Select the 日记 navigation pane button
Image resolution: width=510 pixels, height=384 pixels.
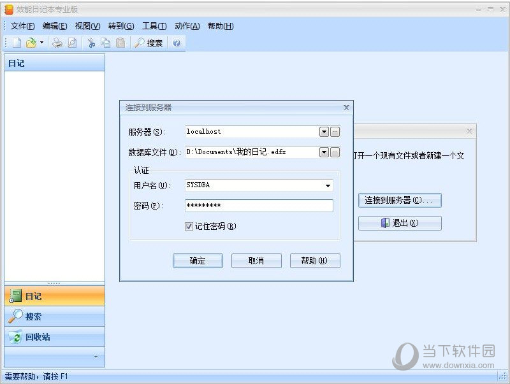click(54, 296)
